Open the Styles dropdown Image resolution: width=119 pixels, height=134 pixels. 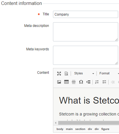pos(84,74)
